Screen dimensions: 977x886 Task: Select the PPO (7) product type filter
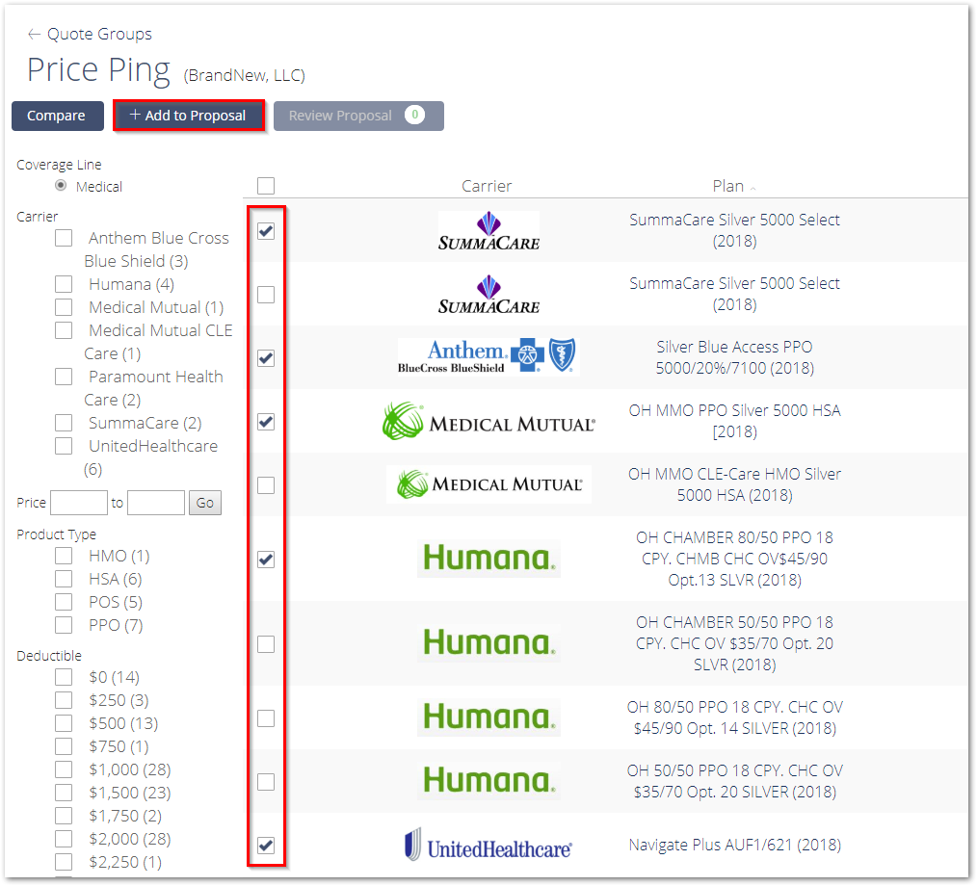point(64,624)
